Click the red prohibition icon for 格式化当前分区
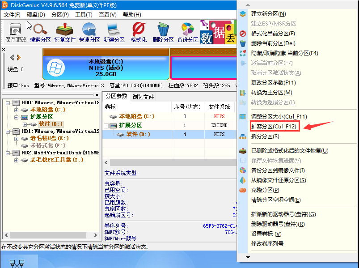The image size is (359, 268). 243,34
